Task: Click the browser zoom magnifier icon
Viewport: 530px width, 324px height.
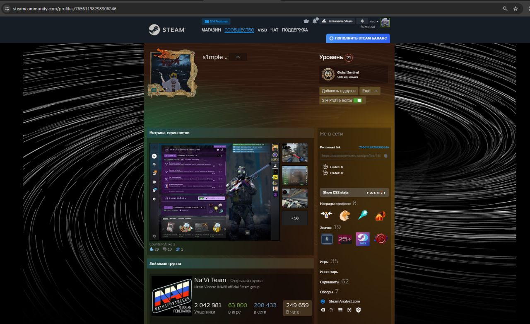Action: [x=505, y=8]
